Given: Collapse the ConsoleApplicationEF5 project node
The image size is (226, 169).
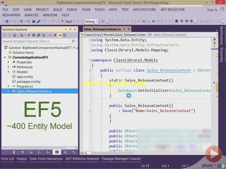Looking at the screenshot, I should [x=5, y=57].
